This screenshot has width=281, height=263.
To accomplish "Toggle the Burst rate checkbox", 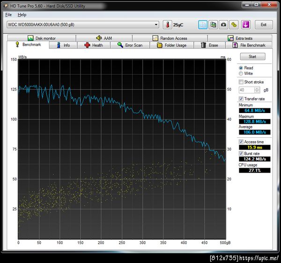I will coord(241,153).
